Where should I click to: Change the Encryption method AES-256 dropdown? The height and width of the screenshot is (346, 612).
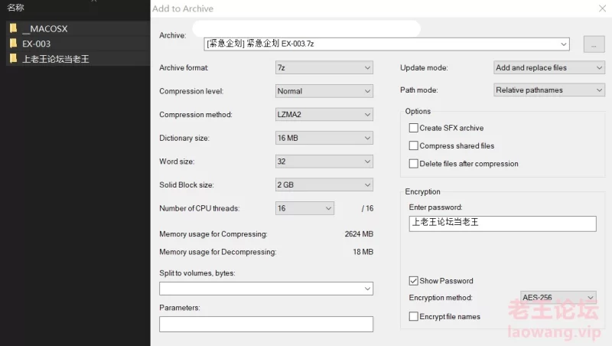pos(558,298)
